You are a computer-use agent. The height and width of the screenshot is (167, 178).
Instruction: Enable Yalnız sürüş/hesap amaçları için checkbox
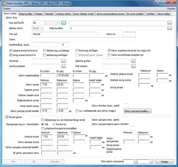pyautogui.click(x=109, y=55)
